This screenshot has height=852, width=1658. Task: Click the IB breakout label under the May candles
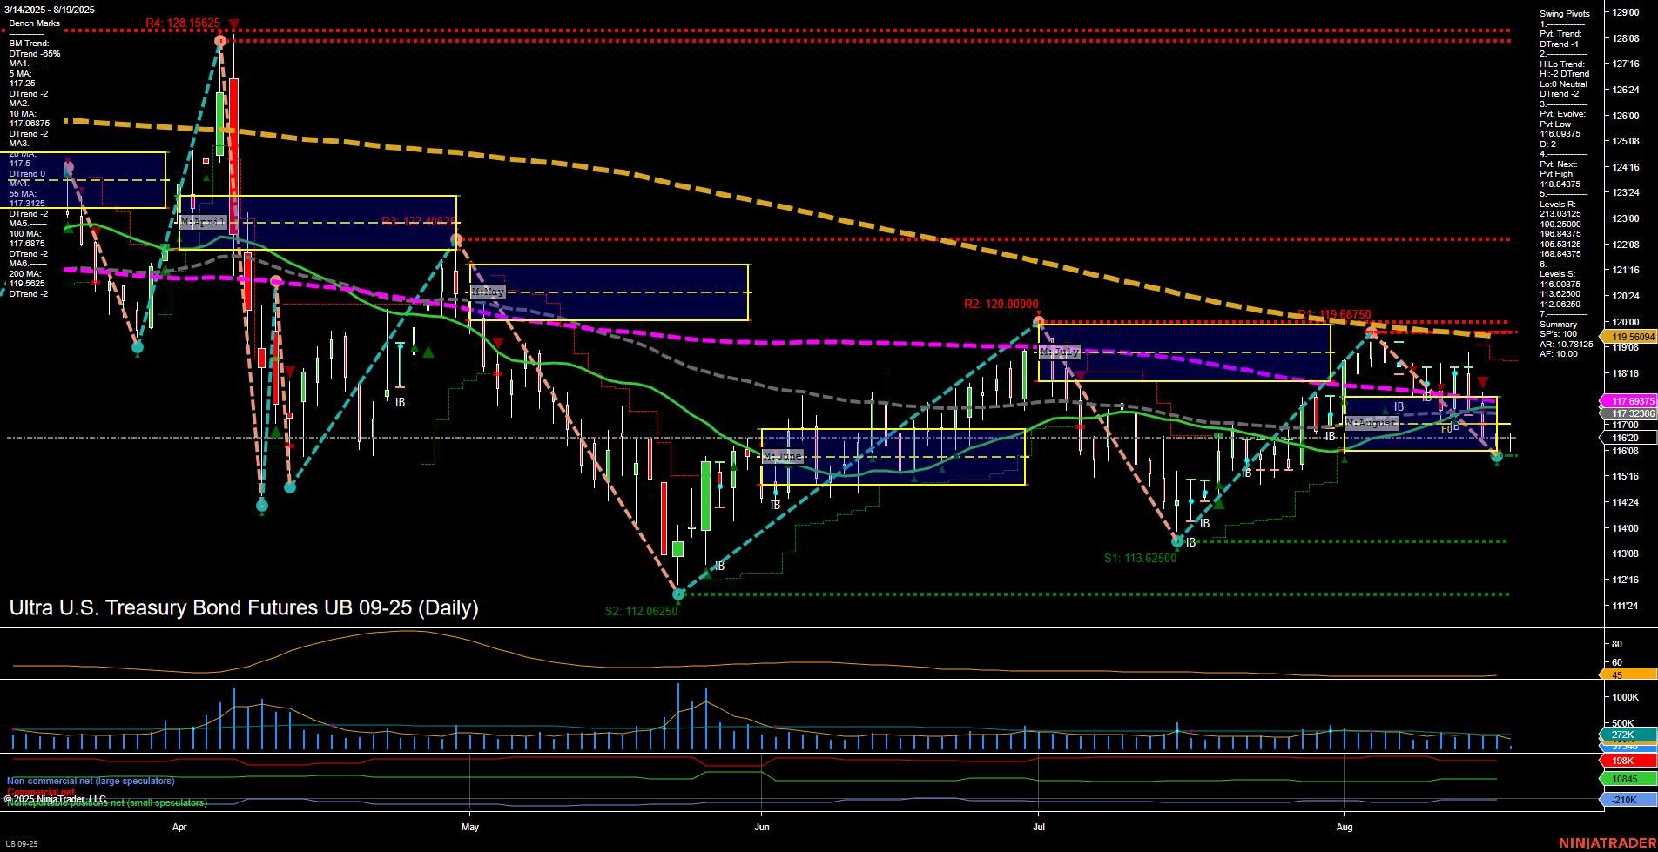(401, 402)
